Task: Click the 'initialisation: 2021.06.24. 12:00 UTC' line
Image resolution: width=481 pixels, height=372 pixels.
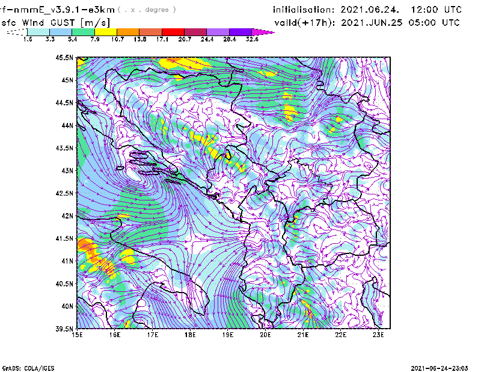Action: coord(367,10)
